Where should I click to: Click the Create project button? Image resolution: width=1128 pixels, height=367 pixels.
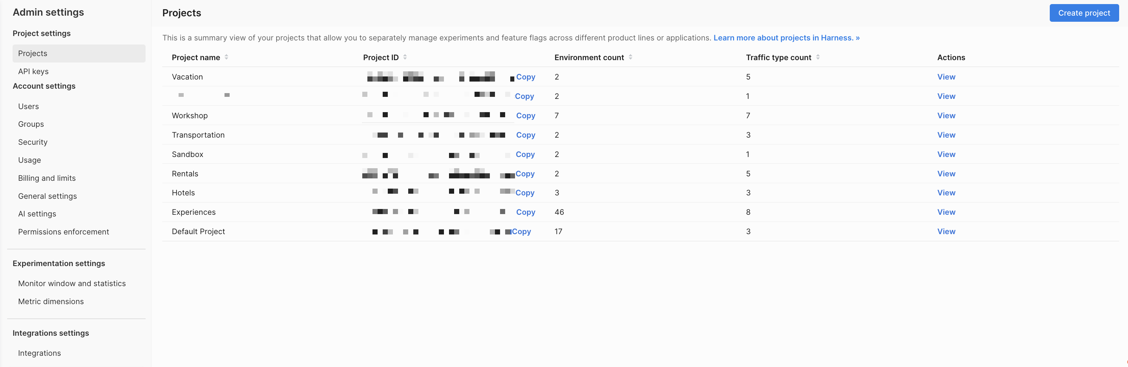pos(1083,13)
